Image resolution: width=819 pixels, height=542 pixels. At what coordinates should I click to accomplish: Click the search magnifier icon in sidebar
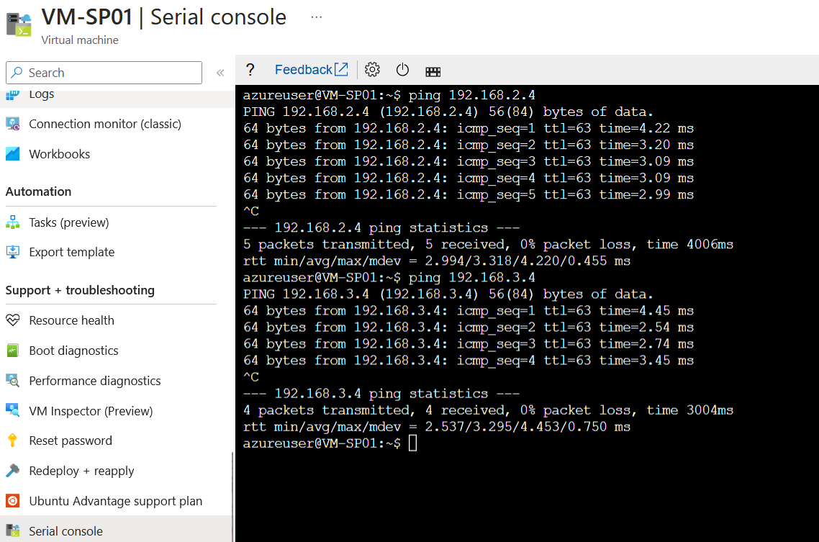pos(17,73)
